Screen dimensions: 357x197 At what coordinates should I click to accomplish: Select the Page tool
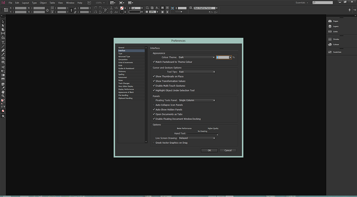click(x=3, y=29)
